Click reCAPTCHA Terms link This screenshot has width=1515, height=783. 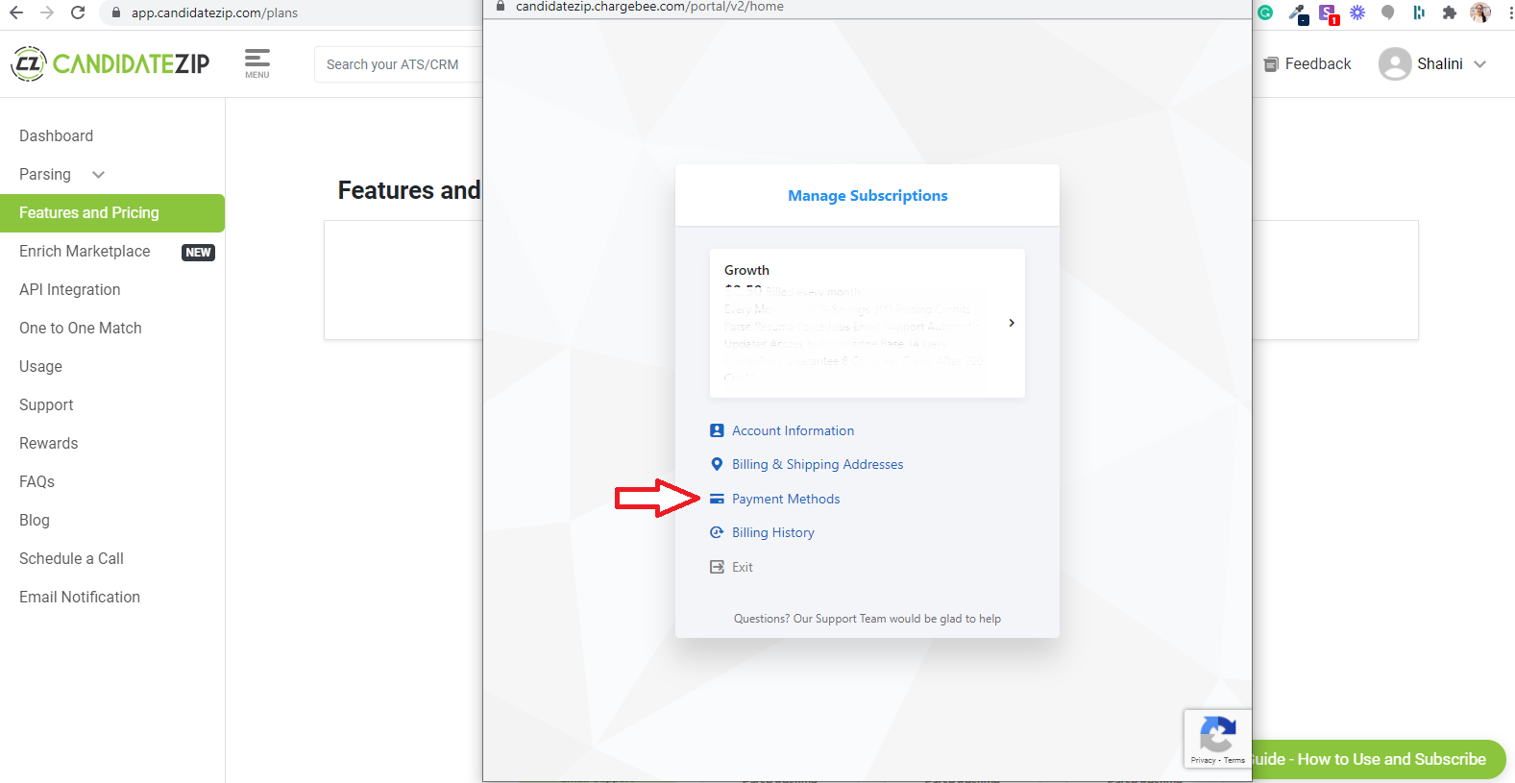click(x=1234, y=760)
